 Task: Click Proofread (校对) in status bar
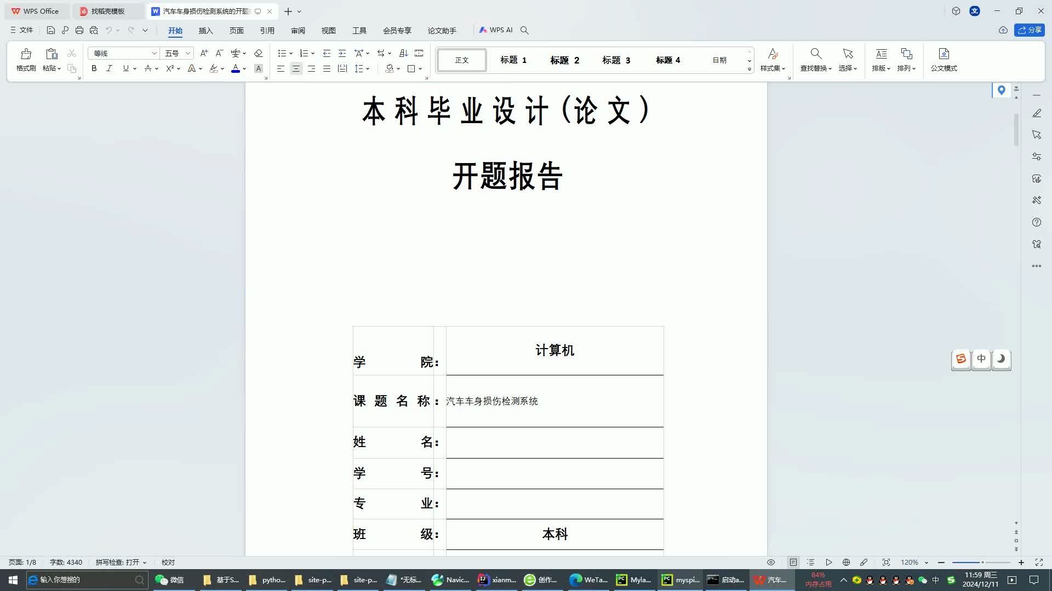168,563
